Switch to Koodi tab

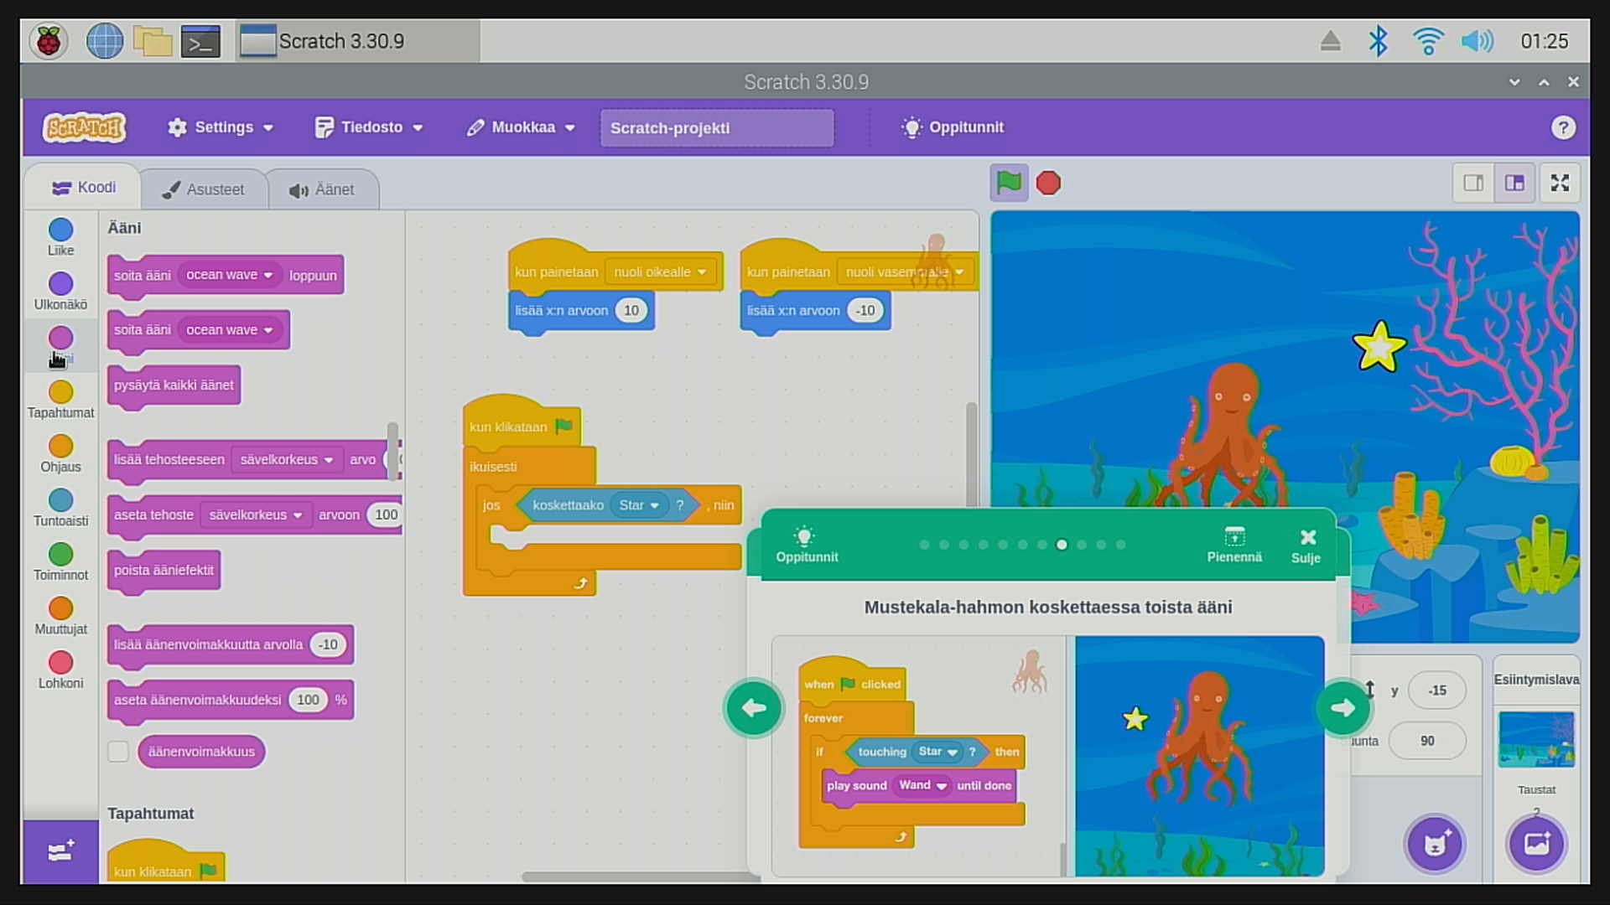[x=84, y=188]
